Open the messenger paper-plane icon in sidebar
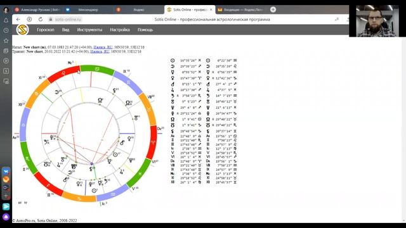 pos(6,206)
